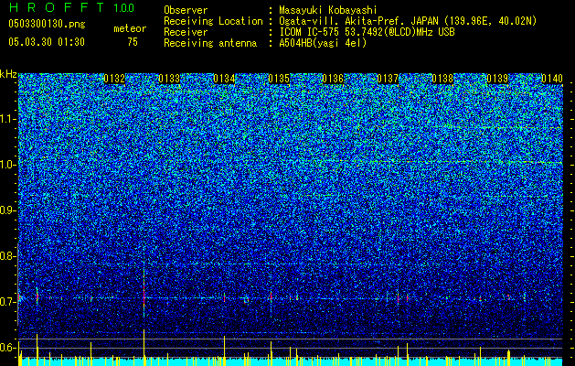The height and width of the screenshot is (366, 575).
Task: Click the 0136 time marker
Action: [333, 79]
